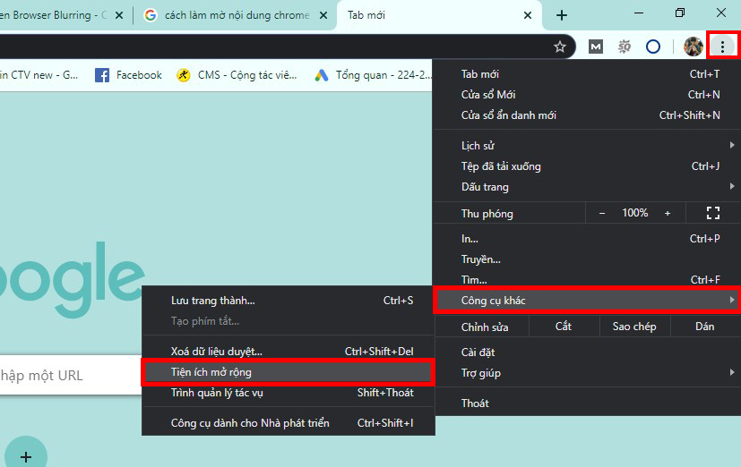Click the Google search URL input box

coord(70,375)
